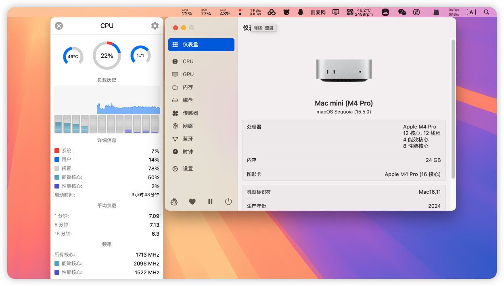Click the heart support icon
The height and width of the screenshot is (286, 504).
(192, 201)
